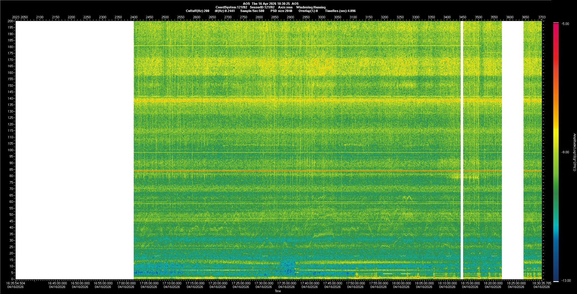
Task: Click the -5.00 colorbar maximum label
Action: click(565, 24)
